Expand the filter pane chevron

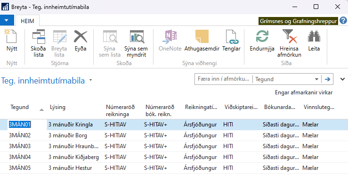(342, 79)
